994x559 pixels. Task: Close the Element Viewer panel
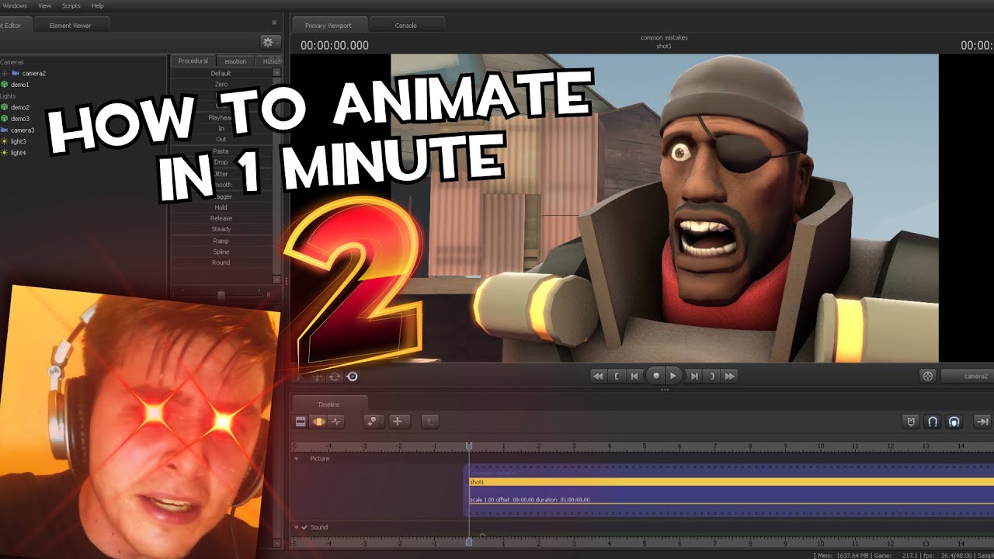(x=273, y=23)
